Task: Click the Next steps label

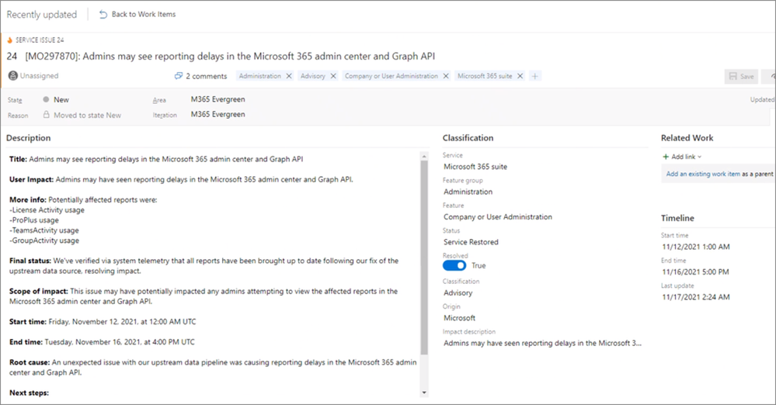Action: tap(30, 393)
